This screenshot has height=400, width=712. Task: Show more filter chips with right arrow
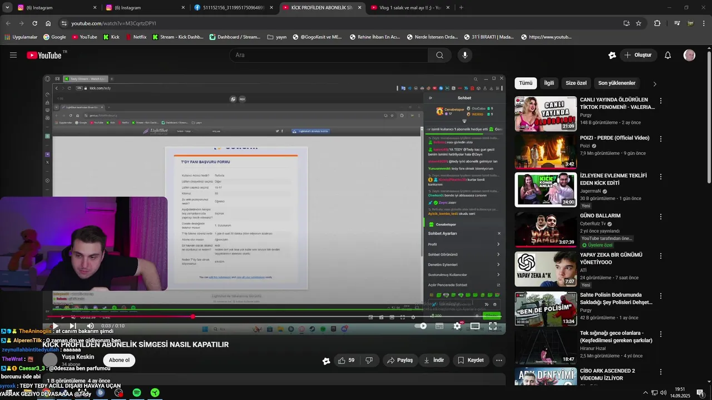655,84
